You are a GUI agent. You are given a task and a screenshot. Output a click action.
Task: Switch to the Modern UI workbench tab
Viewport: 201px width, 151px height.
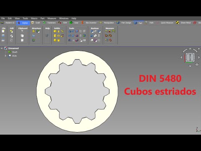8,23
